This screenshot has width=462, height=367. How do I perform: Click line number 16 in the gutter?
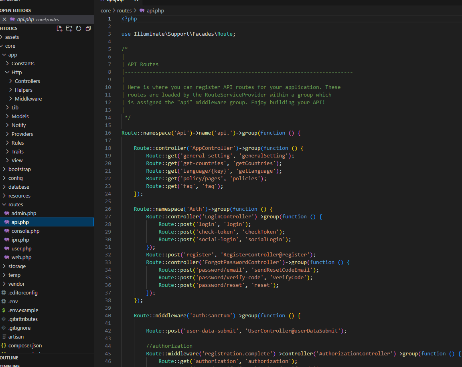pos(108,133)
